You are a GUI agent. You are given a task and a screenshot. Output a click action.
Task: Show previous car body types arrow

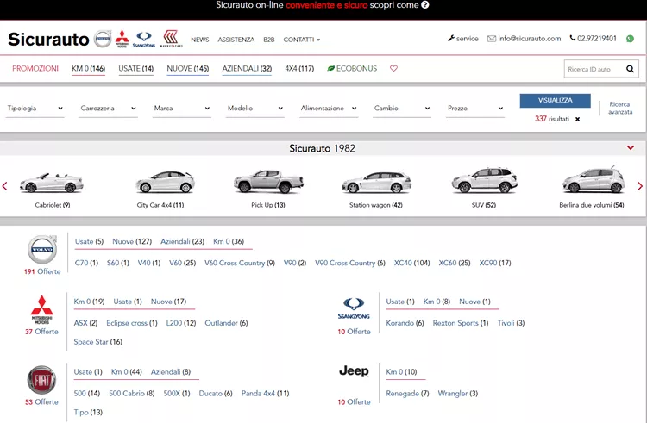[x=5, y=186]
